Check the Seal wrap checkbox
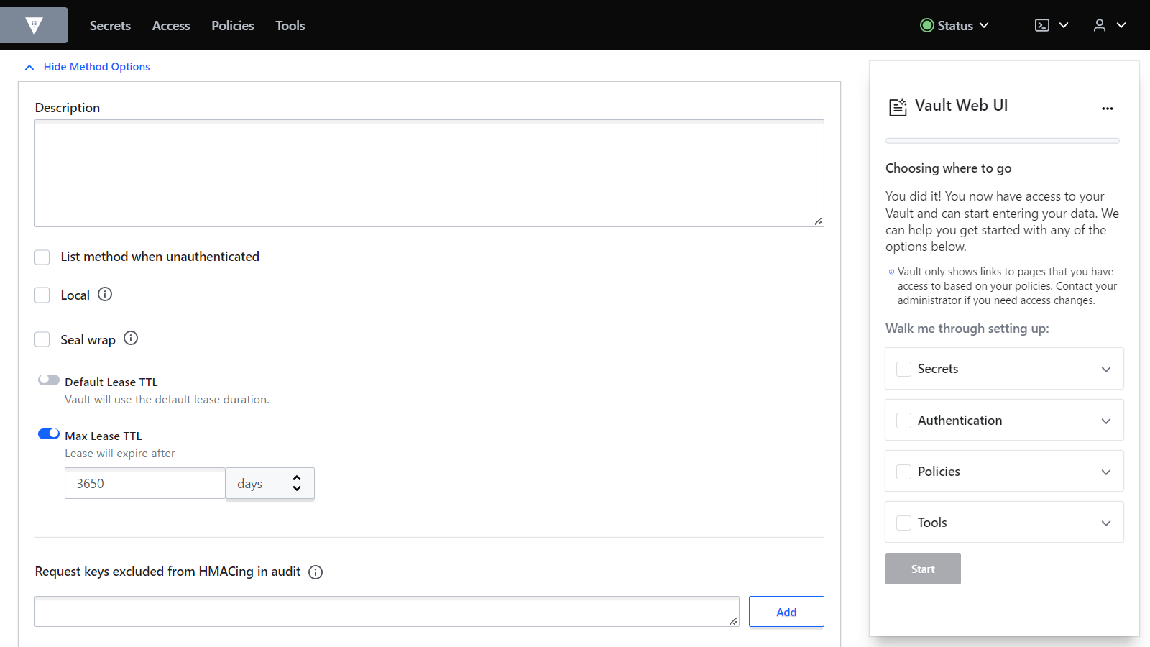The image size is (1150, 647). [42, 339]
